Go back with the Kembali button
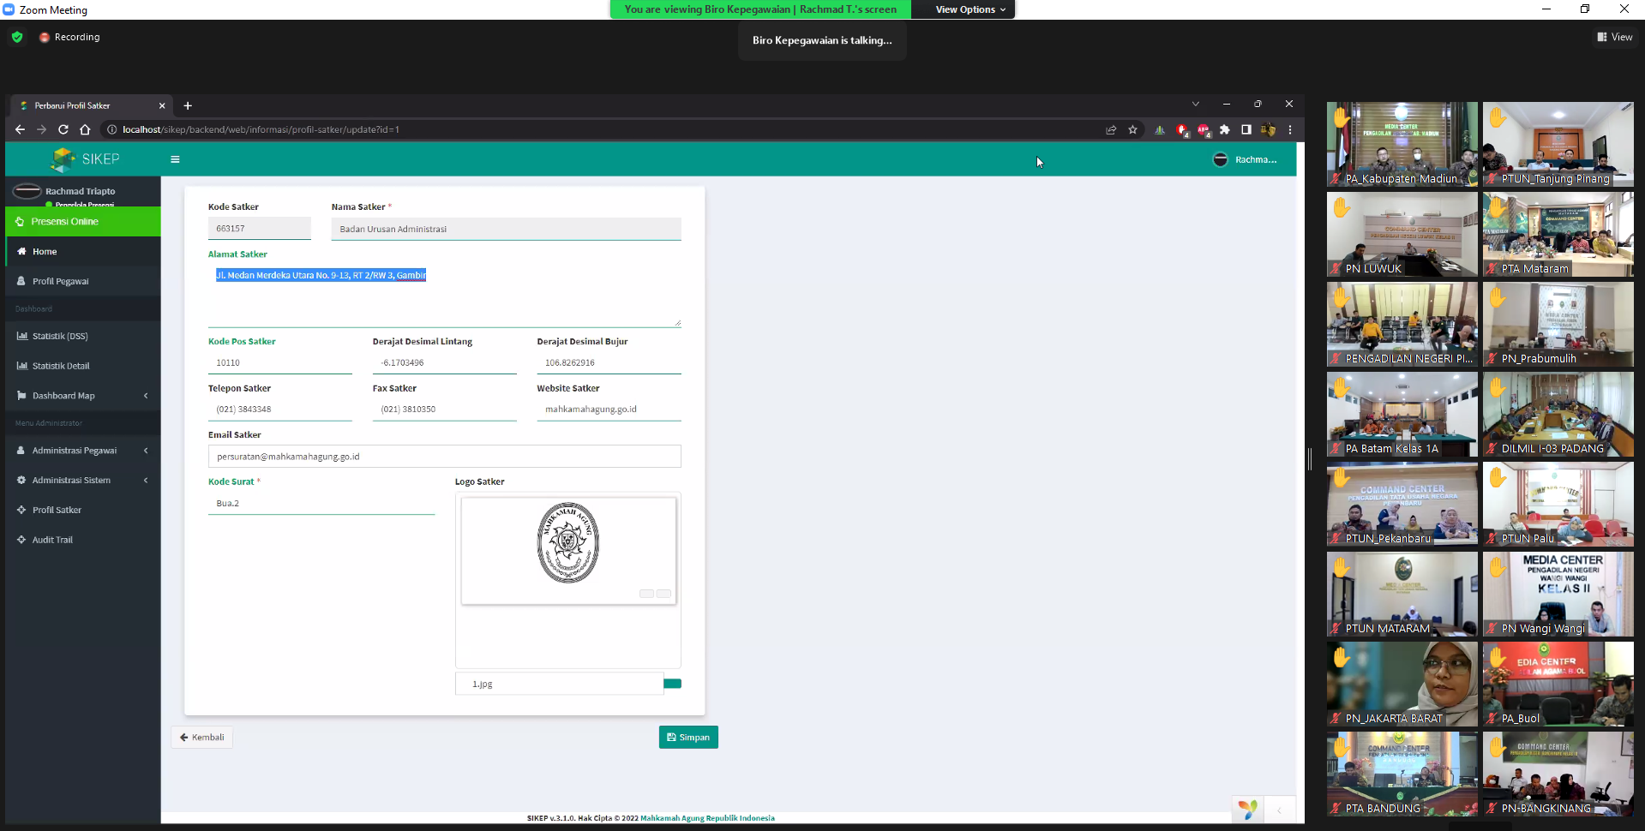Image resolution: width=1645 pixels, height=831 pixels. click(202, 738)
